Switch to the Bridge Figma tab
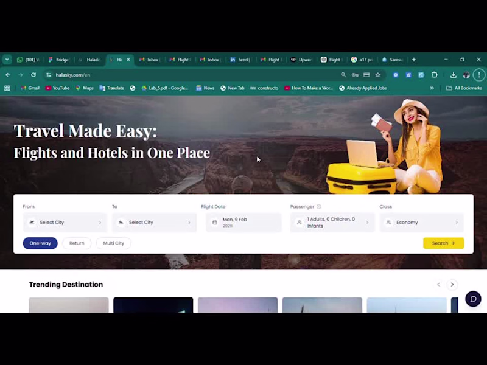Screen dimensions: 487x365 point(59,60)
